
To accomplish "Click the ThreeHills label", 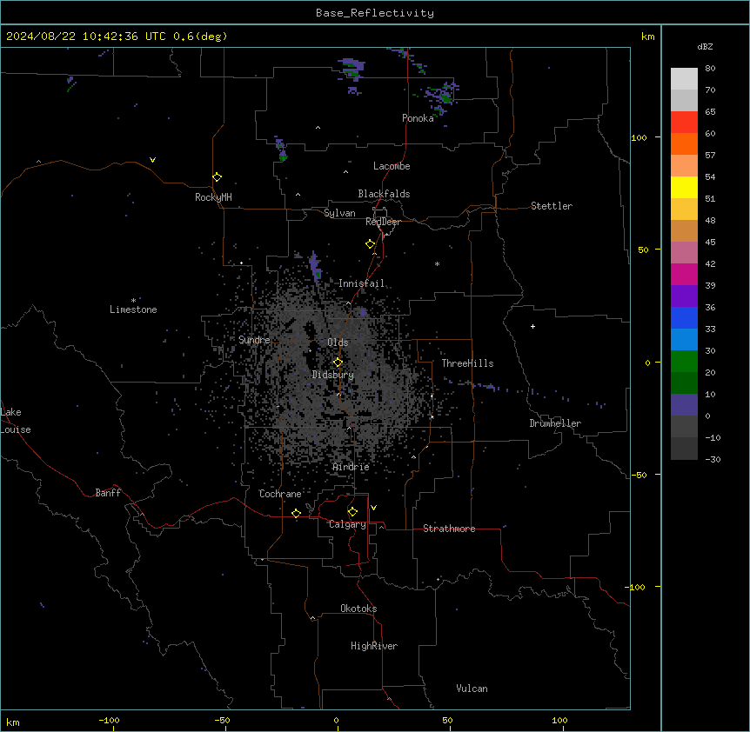I will tap(467, 363).
